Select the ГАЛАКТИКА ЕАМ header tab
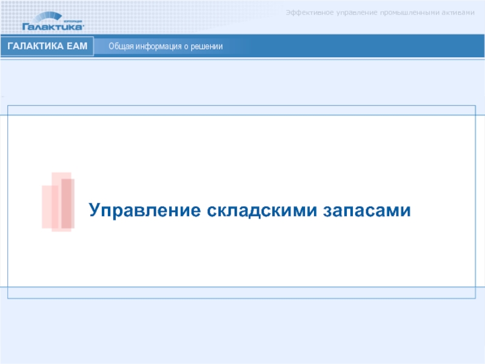Image resolution: width=485 pixels, height=364 pixels. click(x=47, y=46)
